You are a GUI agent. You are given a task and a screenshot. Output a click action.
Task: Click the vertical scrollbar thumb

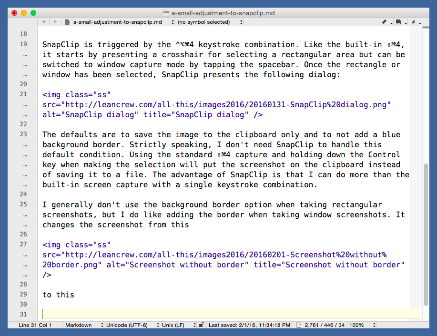[426, 234]
